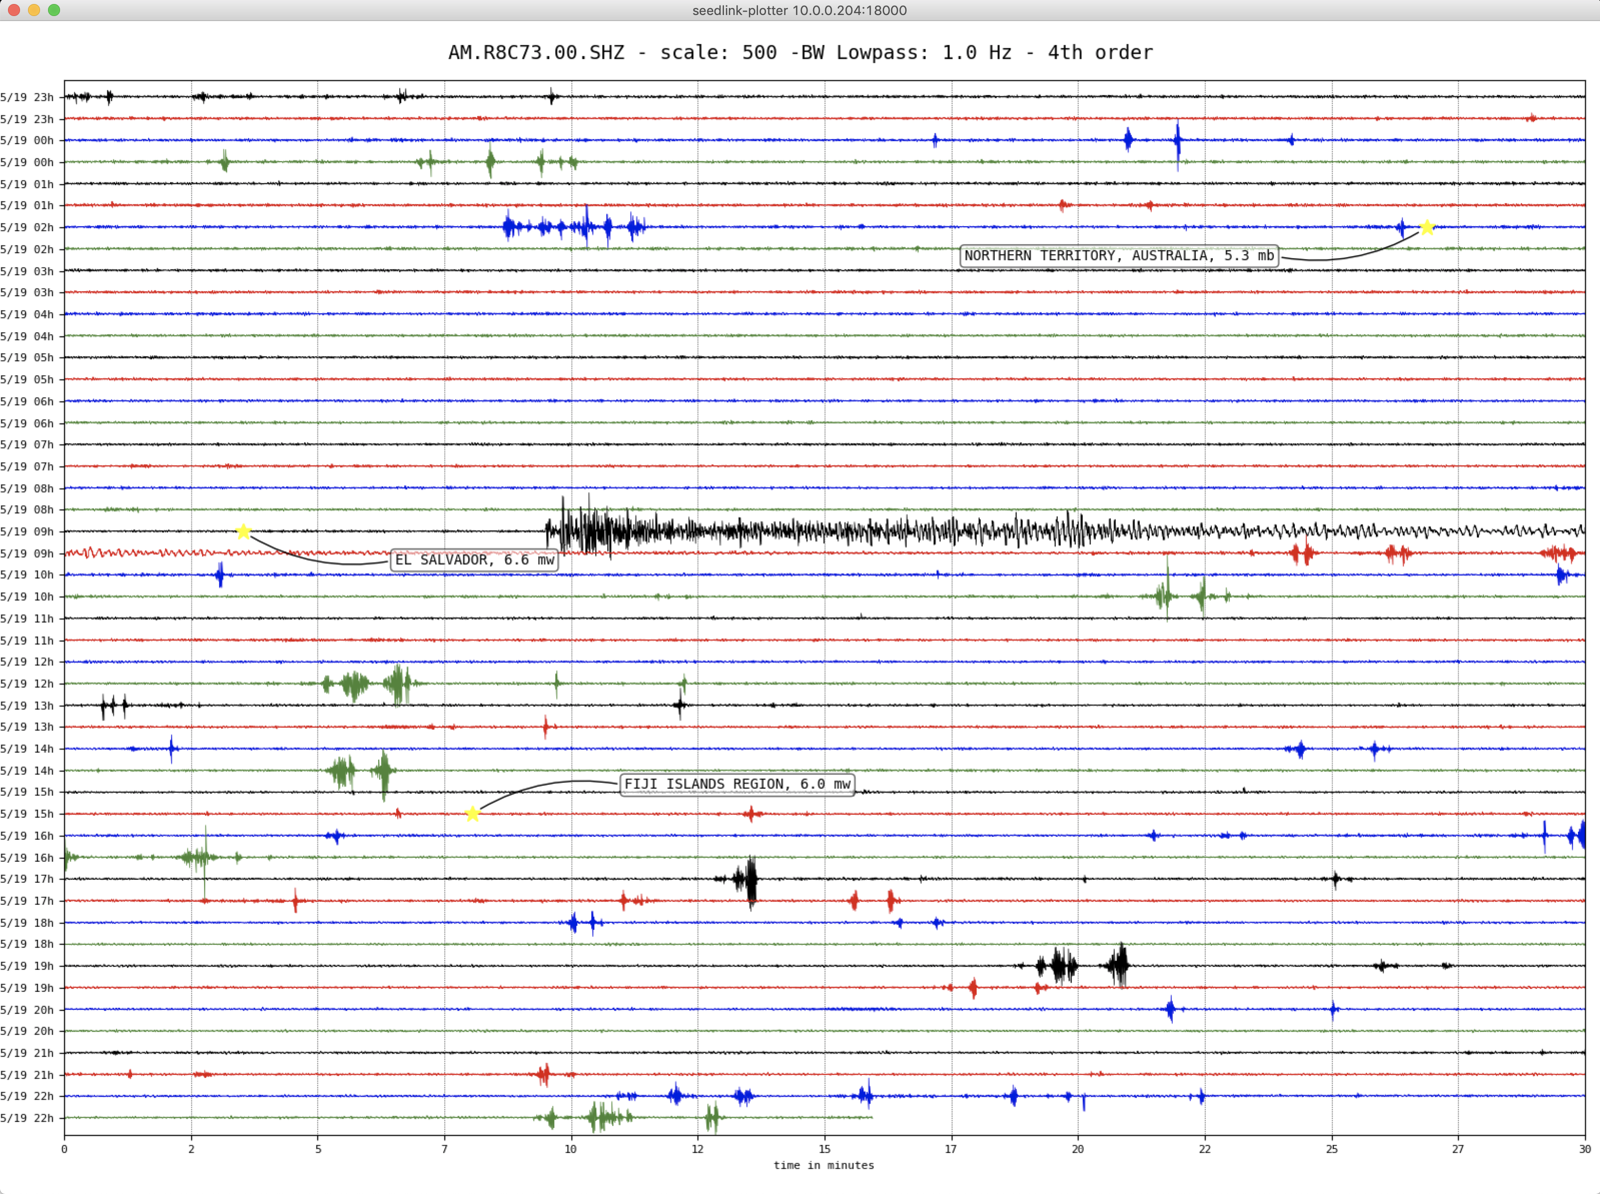The height and width of the screenshot is (1194, 1600).
Task: Click the '5/19 12h' label beside the blue trace
Action: pyautogui.click(x=28, y=662)
